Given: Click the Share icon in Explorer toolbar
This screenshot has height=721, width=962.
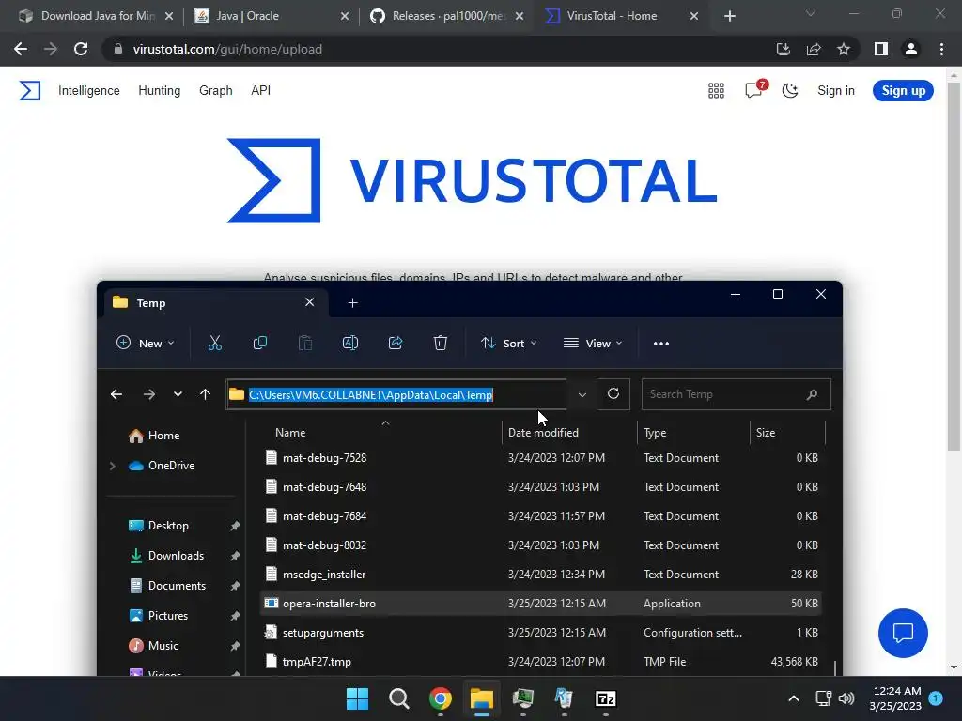Looking at the screenshot, I should coord(396,344).
